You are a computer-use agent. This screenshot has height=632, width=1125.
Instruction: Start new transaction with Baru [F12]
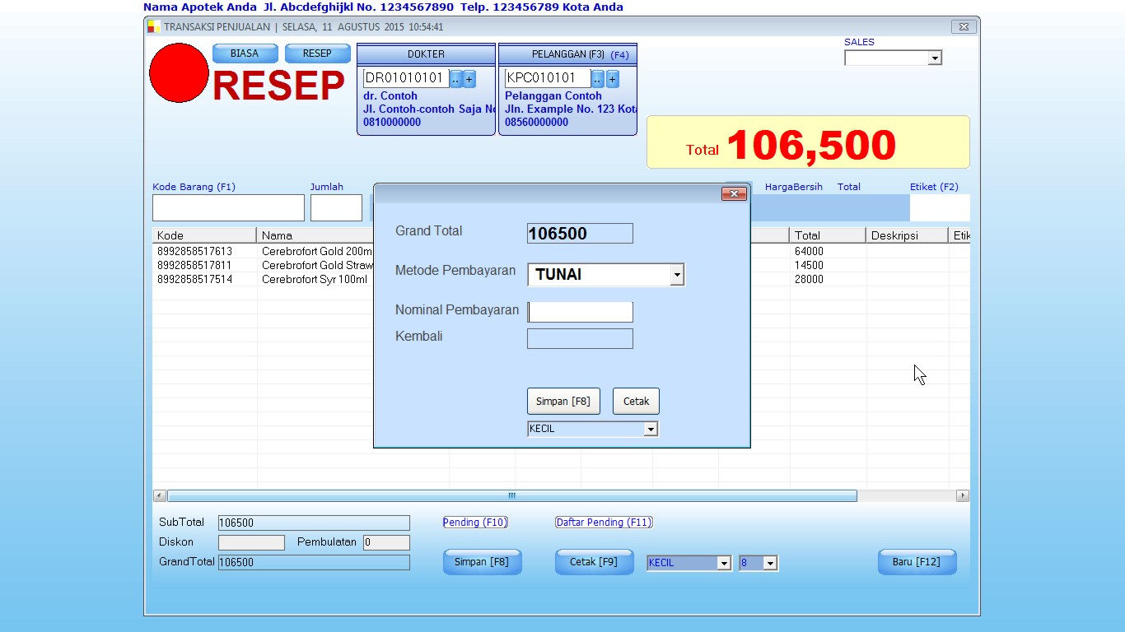[x=917, y=562]
